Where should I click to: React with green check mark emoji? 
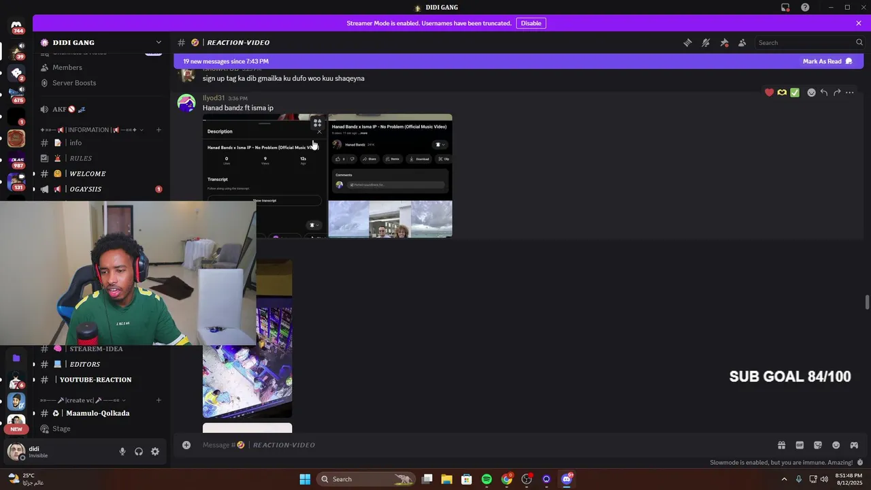[x=795, y=93]
